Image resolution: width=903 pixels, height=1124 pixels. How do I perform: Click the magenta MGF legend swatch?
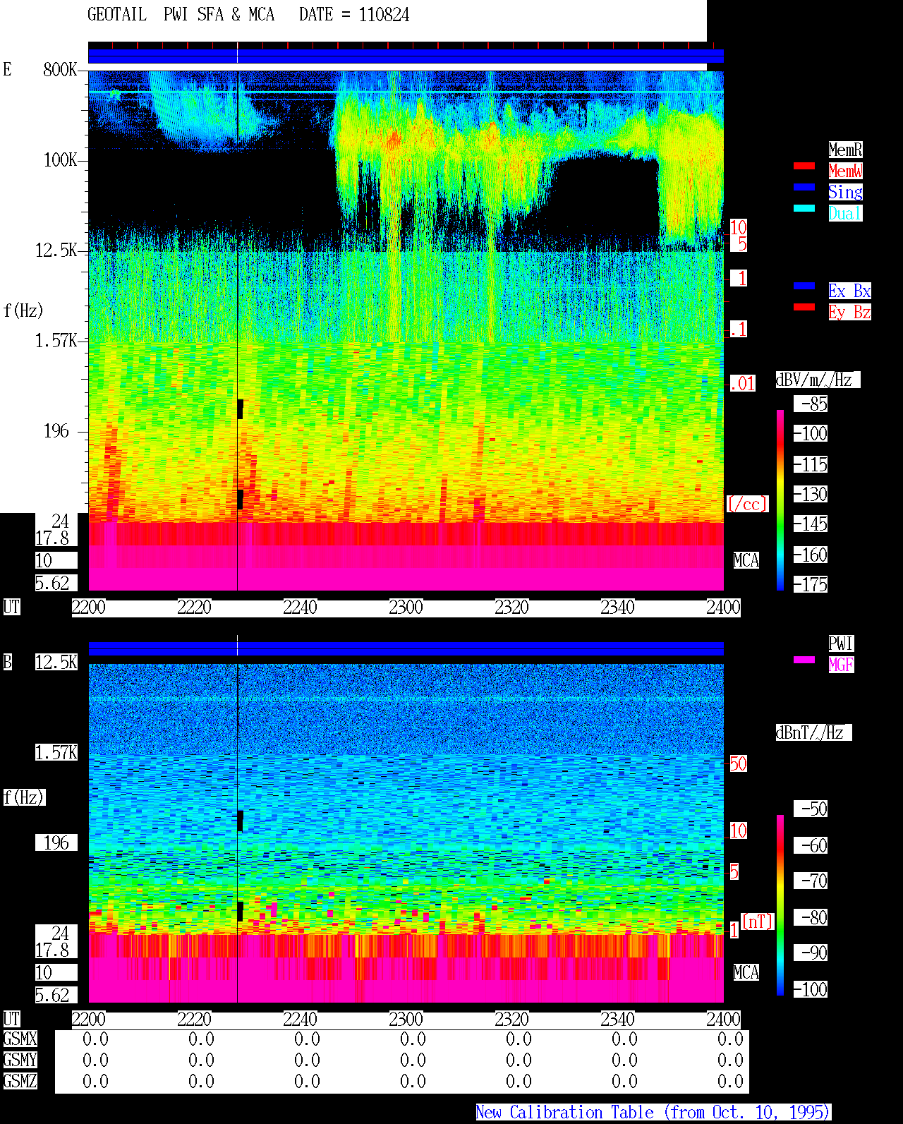(804, 660)
